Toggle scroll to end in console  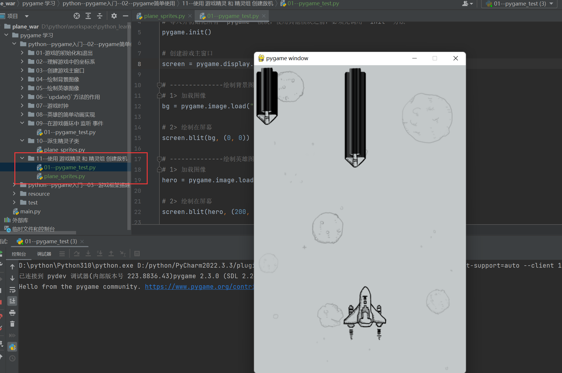click(x=12, y=301)
